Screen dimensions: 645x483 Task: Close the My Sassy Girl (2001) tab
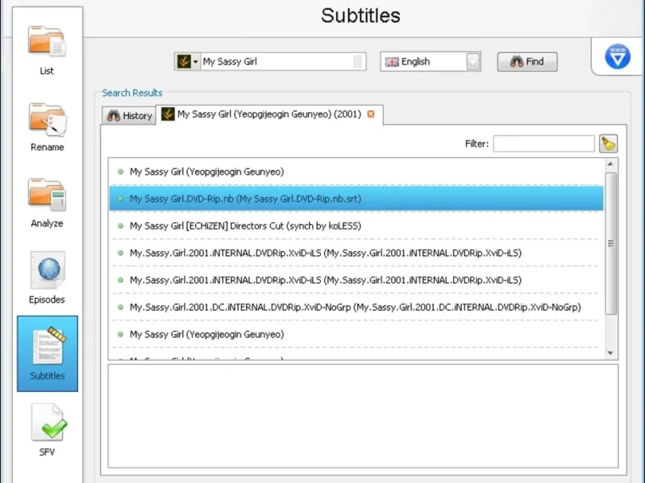pyautogui.click(x=371, y=114)
